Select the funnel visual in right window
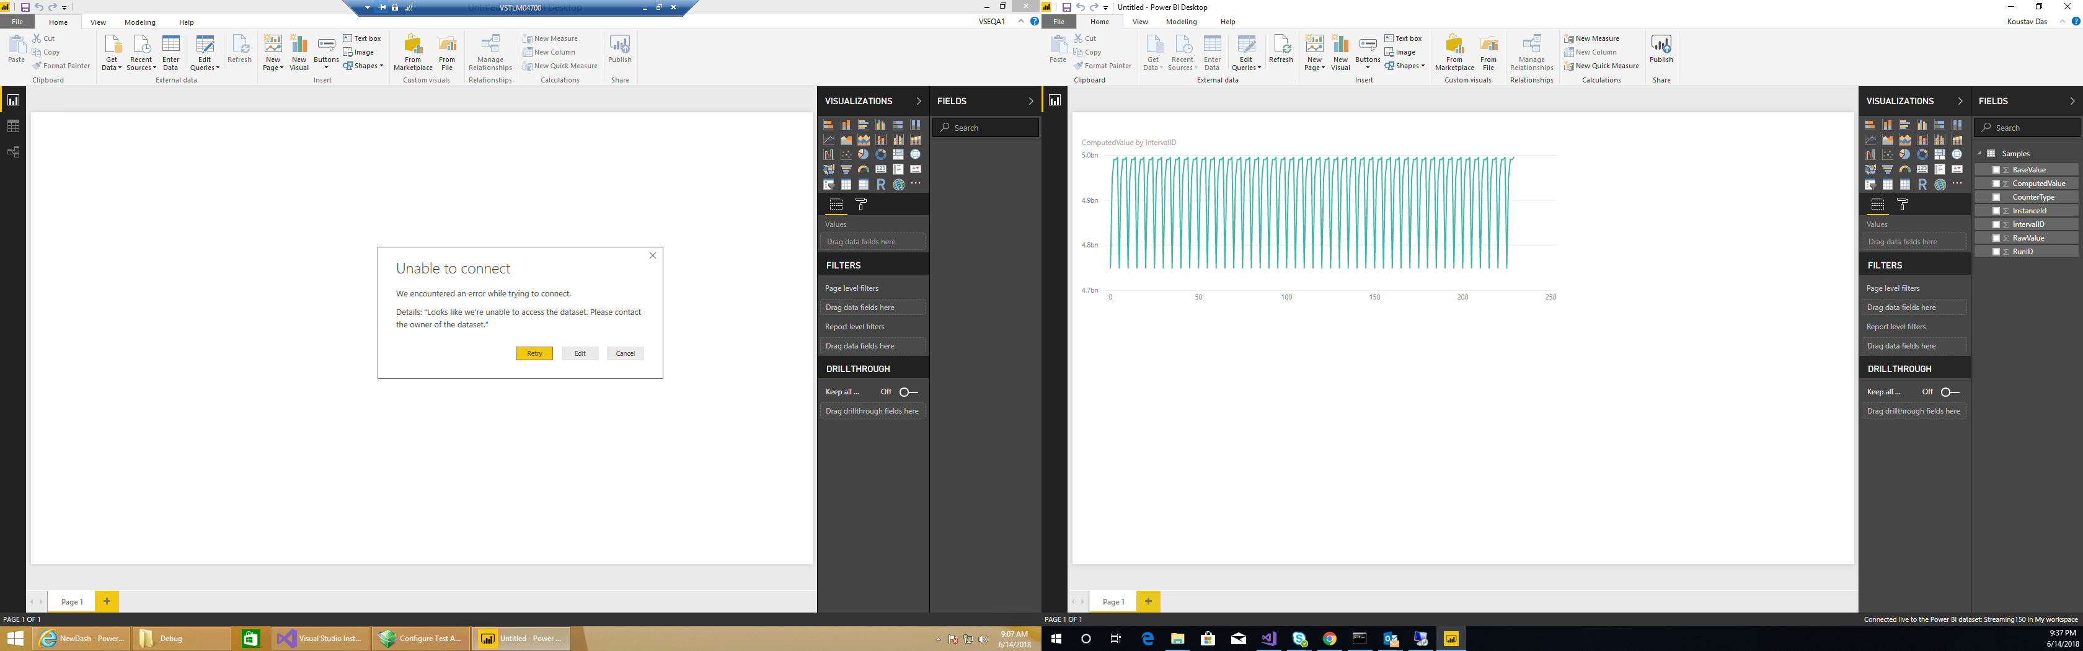The height and width of the screenshot is (651, 2083). tap(1887, 170)
